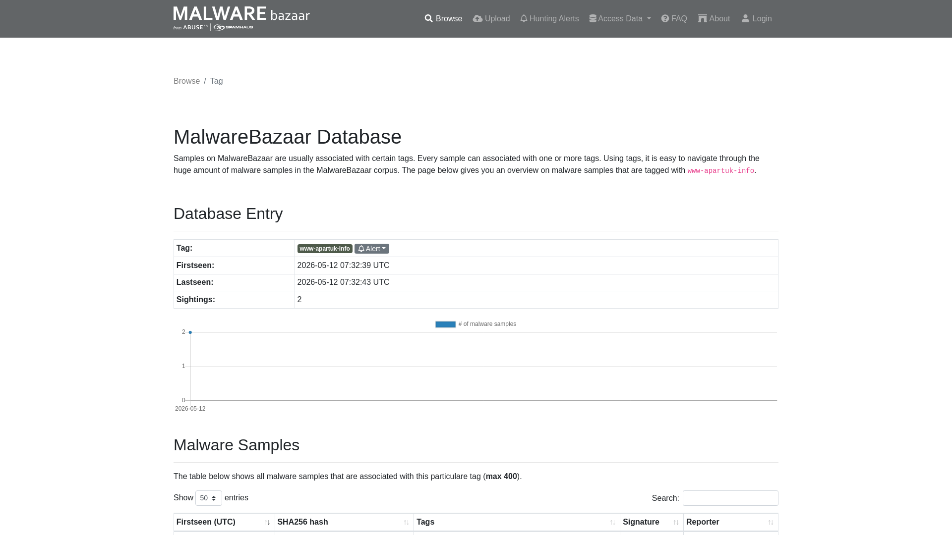Click the Access Data database icon
The width and height of the screenshot is (952, 535).
[x=593, y=19]
